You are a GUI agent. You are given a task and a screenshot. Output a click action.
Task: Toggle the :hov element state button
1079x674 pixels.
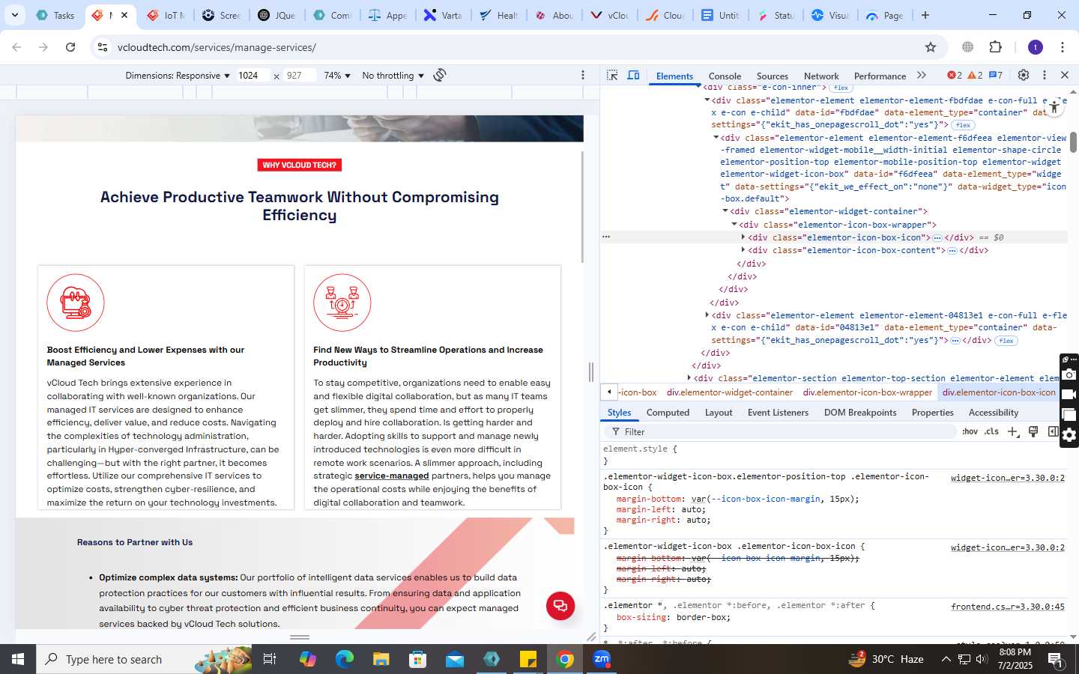coord(970,431)
